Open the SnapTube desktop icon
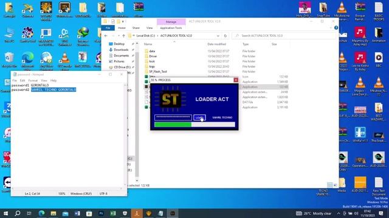The height and width of the screenshot is (218, 389). (323, 10)
